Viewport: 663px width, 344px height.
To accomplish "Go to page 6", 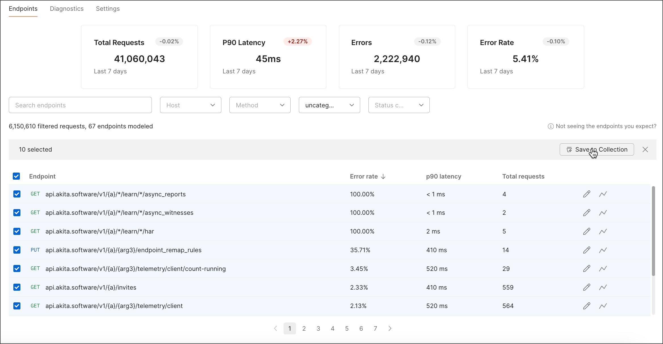I will (x=361, y=328).
